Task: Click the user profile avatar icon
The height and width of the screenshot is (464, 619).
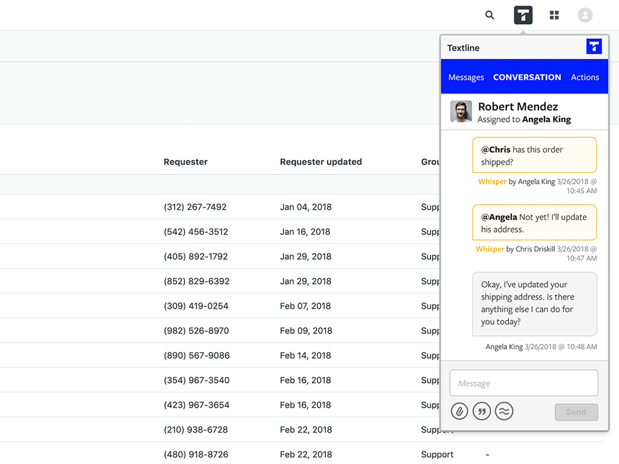Action: [585, 15]
